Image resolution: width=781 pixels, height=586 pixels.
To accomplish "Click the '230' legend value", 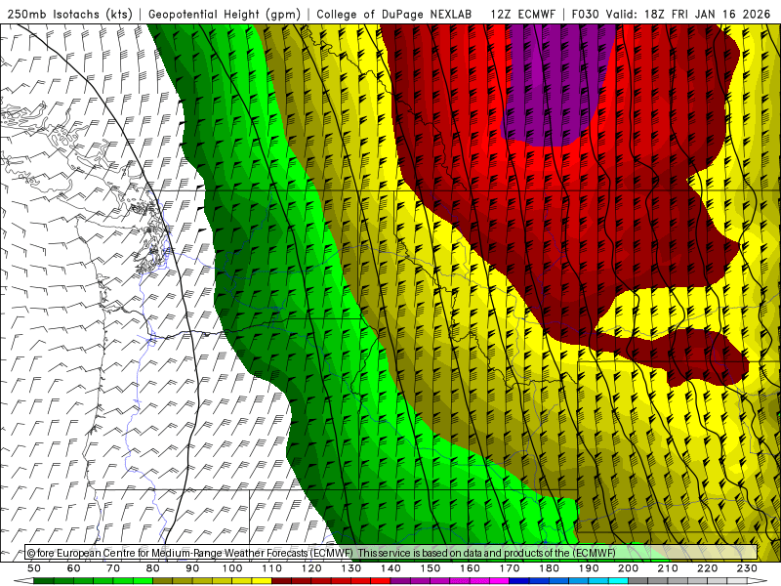I will click(x=747, y=568).
